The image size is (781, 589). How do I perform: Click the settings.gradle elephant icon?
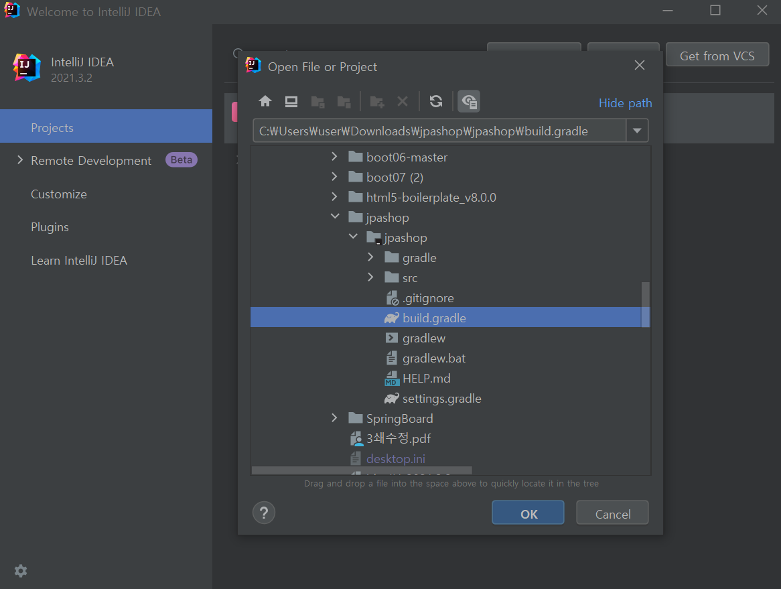point(392,398)
